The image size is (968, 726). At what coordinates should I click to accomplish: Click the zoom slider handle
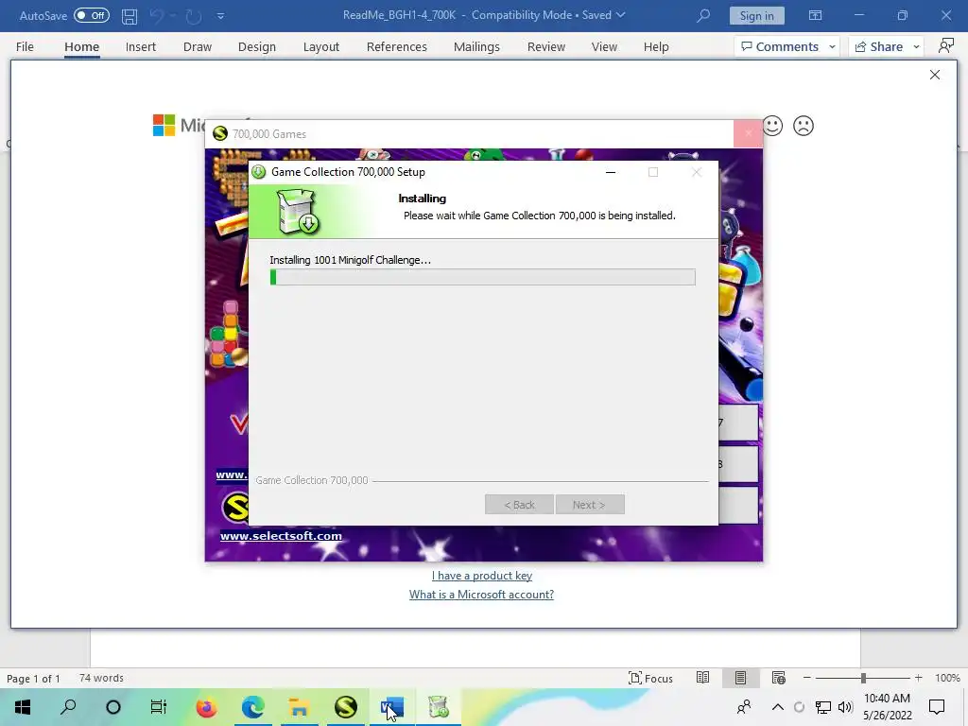863,678
